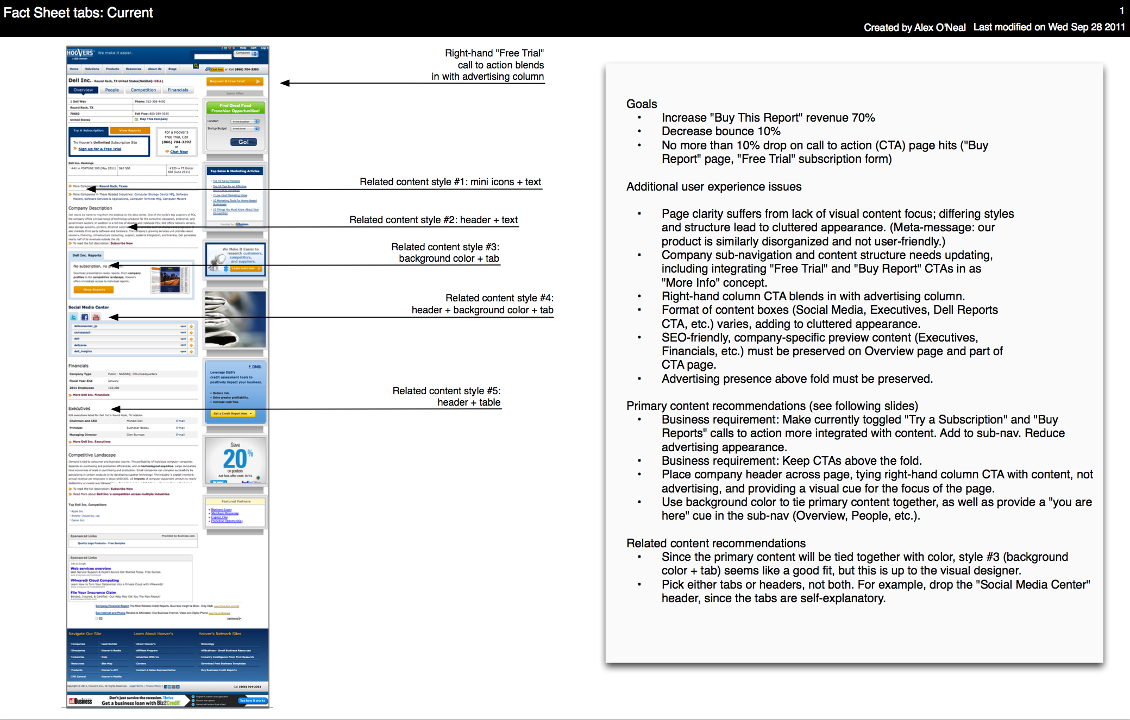Viewport: 1130px width, 720px height.
Task: Open the Companies search-type dropdown in header
Action: pyautogui.click(x=247, y=53)
